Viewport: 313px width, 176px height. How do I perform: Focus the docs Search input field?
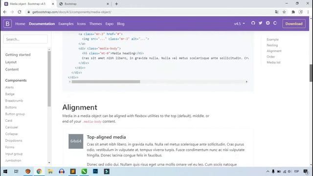25,39
